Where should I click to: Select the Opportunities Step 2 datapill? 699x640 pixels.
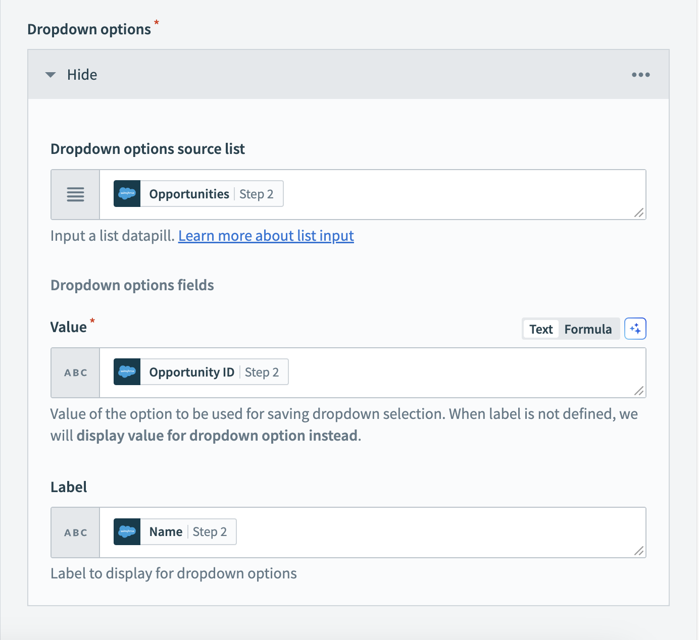(x=198, y=193)
